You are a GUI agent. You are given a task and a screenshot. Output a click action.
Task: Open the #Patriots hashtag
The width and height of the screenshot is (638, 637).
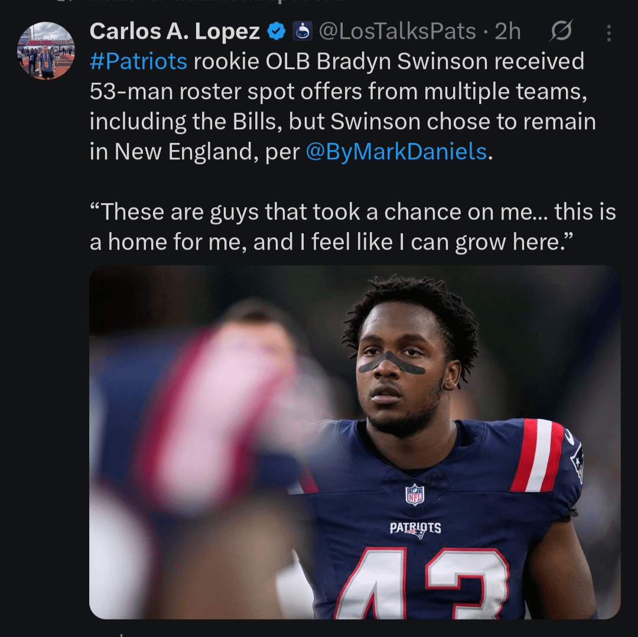[x=138, y=61]
